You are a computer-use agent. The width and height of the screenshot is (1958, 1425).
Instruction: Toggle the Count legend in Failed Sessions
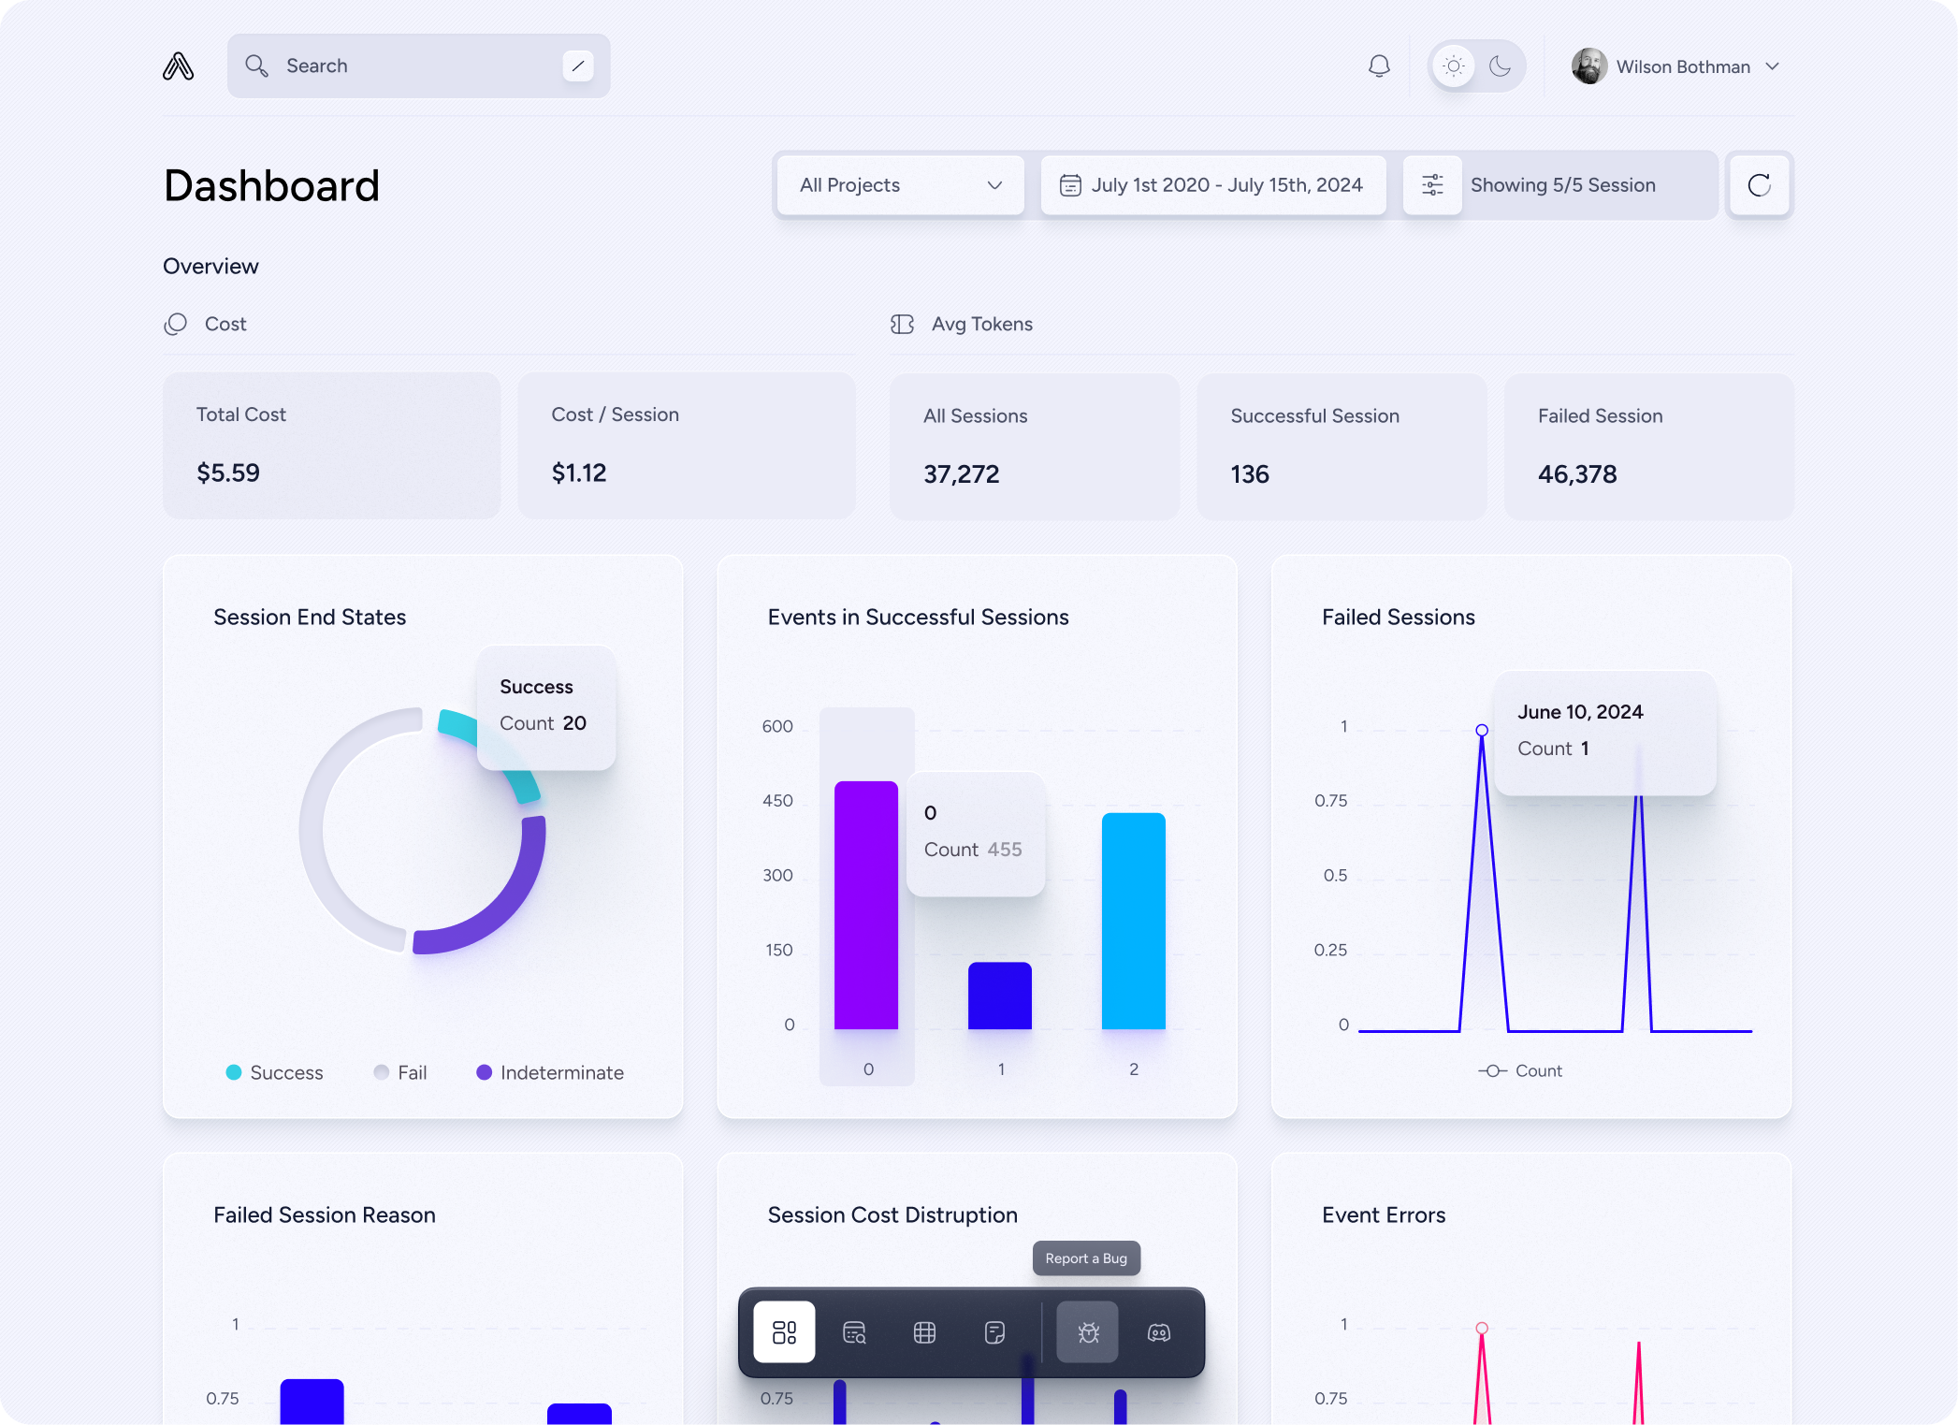[1520, 1070]
